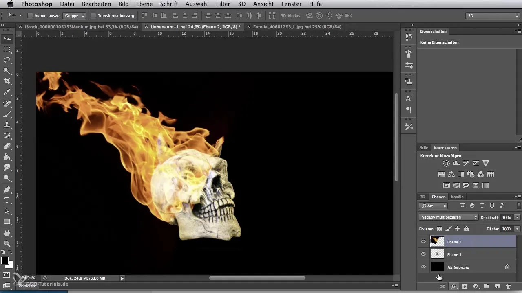Open Ebene menu
Viewport: 522px width, 293px height.
coord(144,4)
